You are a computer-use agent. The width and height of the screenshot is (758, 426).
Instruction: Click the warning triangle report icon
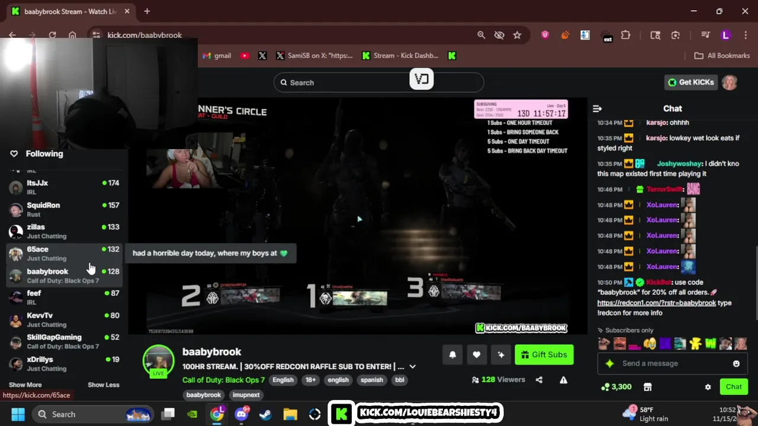click(x=563, y=380)
